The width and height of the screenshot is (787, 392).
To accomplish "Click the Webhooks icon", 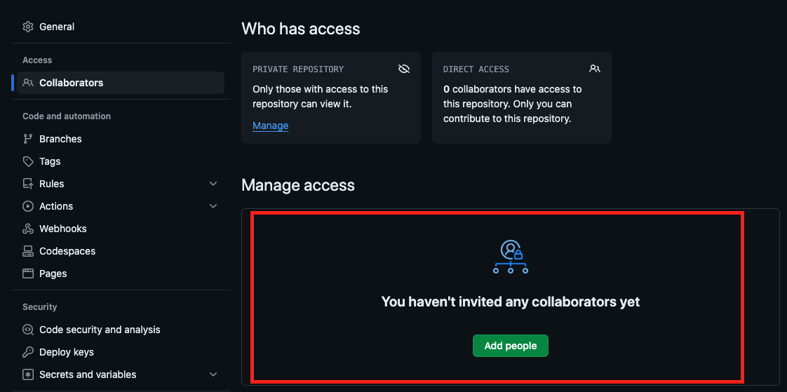I will pyautogui.click(x=28, y=229).
